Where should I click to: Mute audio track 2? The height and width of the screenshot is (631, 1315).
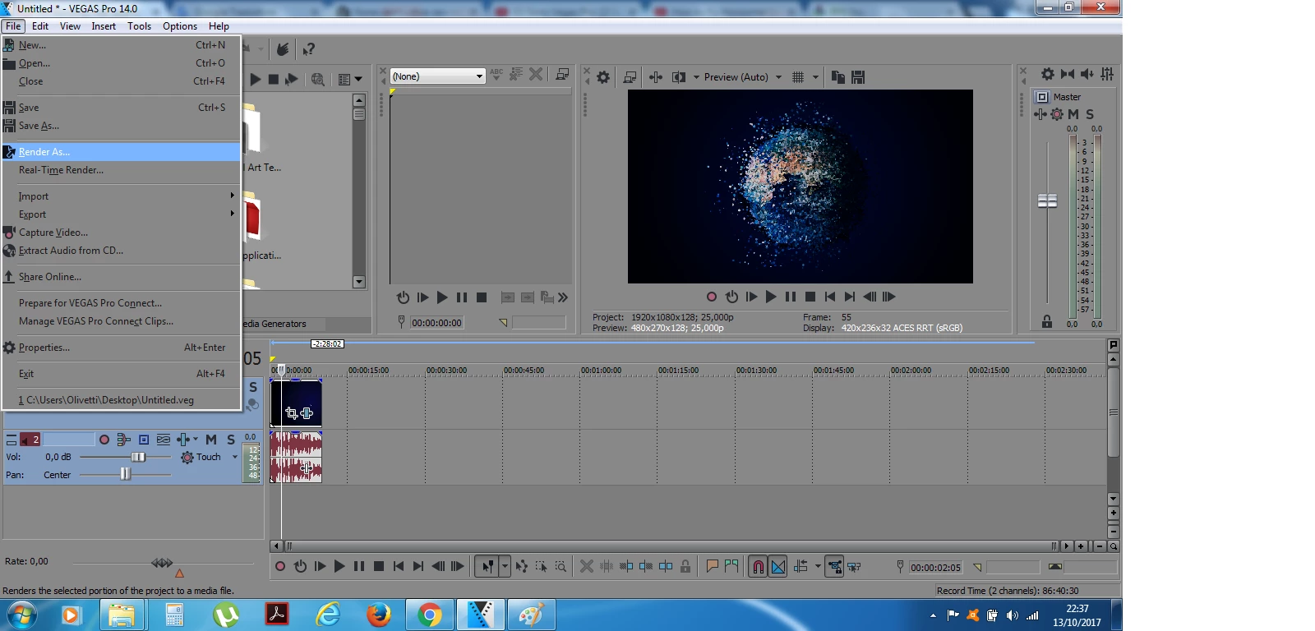coord(211,440)
